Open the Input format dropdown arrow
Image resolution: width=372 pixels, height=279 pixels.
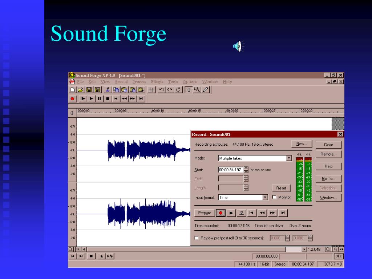pyautogui.click(x=265, y=197)
